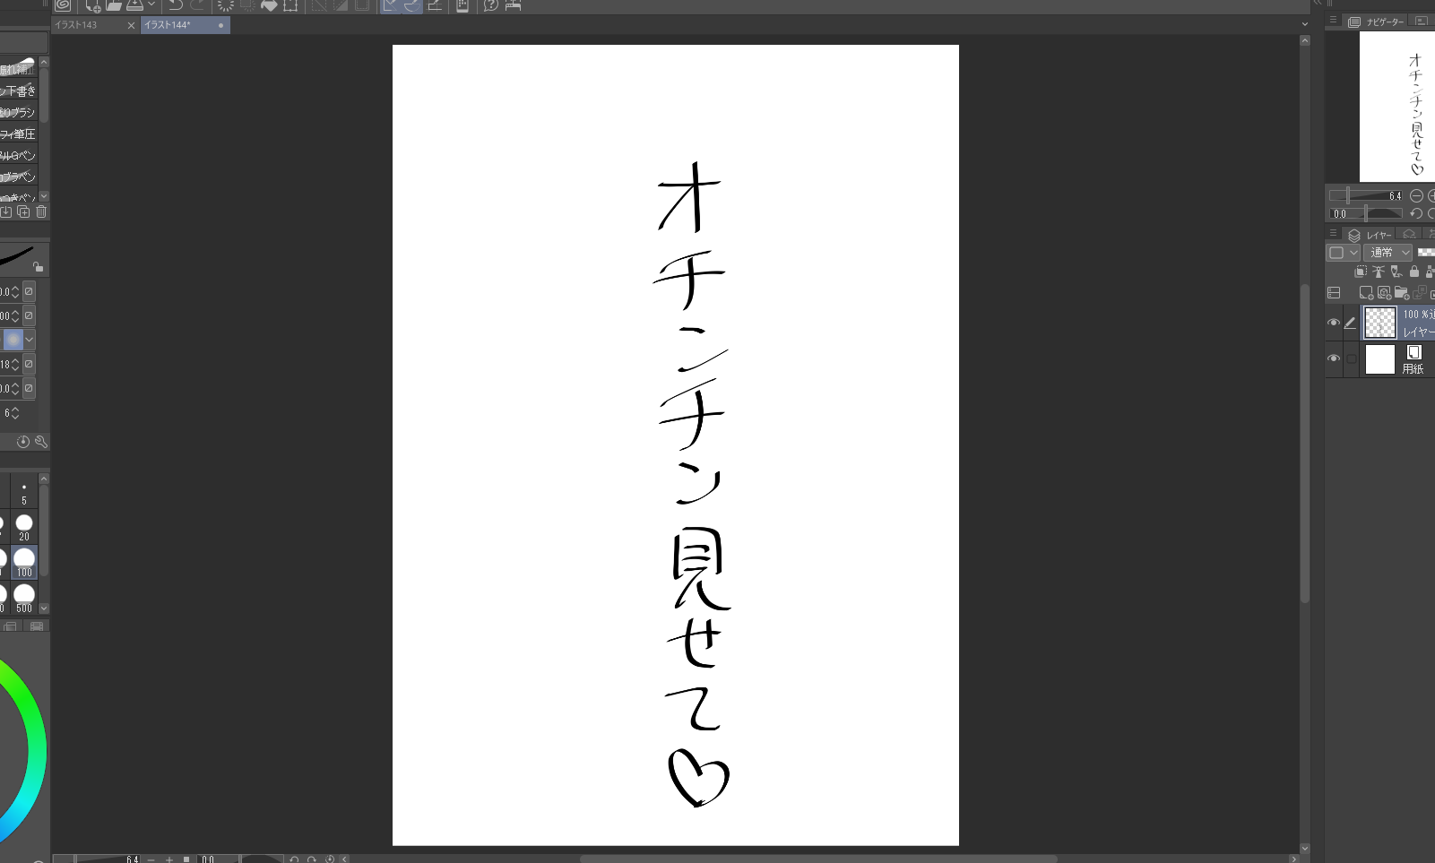Image resolution: width=1435 pixels, height=863 pixels.
Task: Click the Scale/Rotate transform icon
Action: (x=290, y=5)
